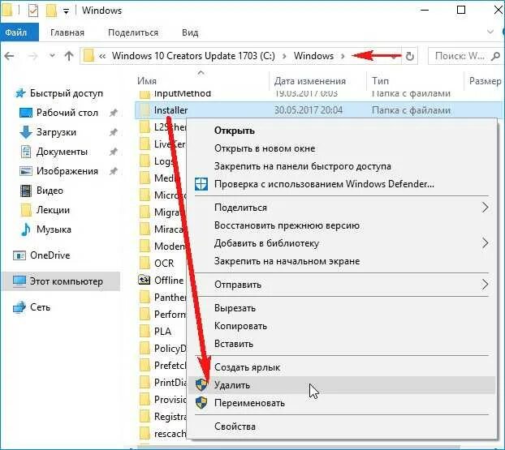Select Быстрый доступ in navigation pane

click(67, 93)
